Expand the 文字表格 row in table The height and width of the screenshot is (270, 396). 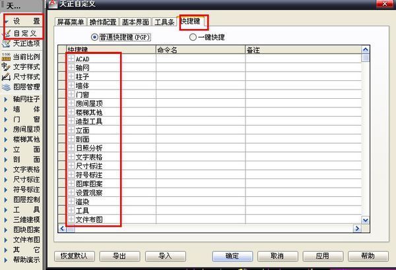71,157
